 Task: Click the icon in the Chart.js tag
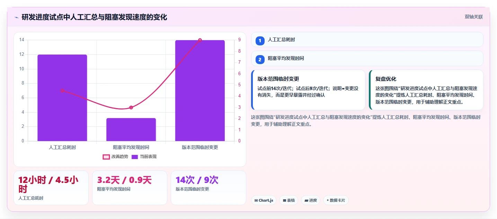[256, 200]
